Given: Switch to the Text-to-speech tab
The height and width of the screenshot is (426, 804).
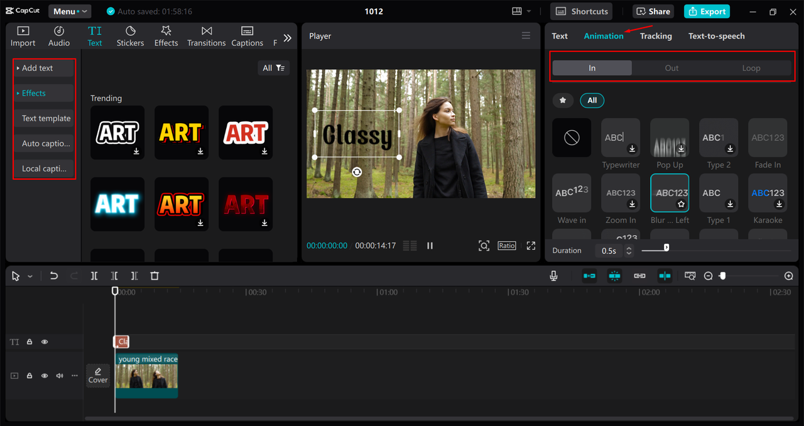Looking at the screenshot, I should click(717, 36).
